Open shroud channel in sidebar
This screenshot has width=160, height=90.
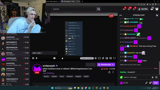15,54
